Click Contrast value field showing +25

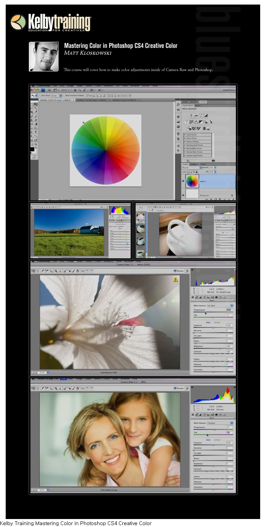tap(229, 351)
